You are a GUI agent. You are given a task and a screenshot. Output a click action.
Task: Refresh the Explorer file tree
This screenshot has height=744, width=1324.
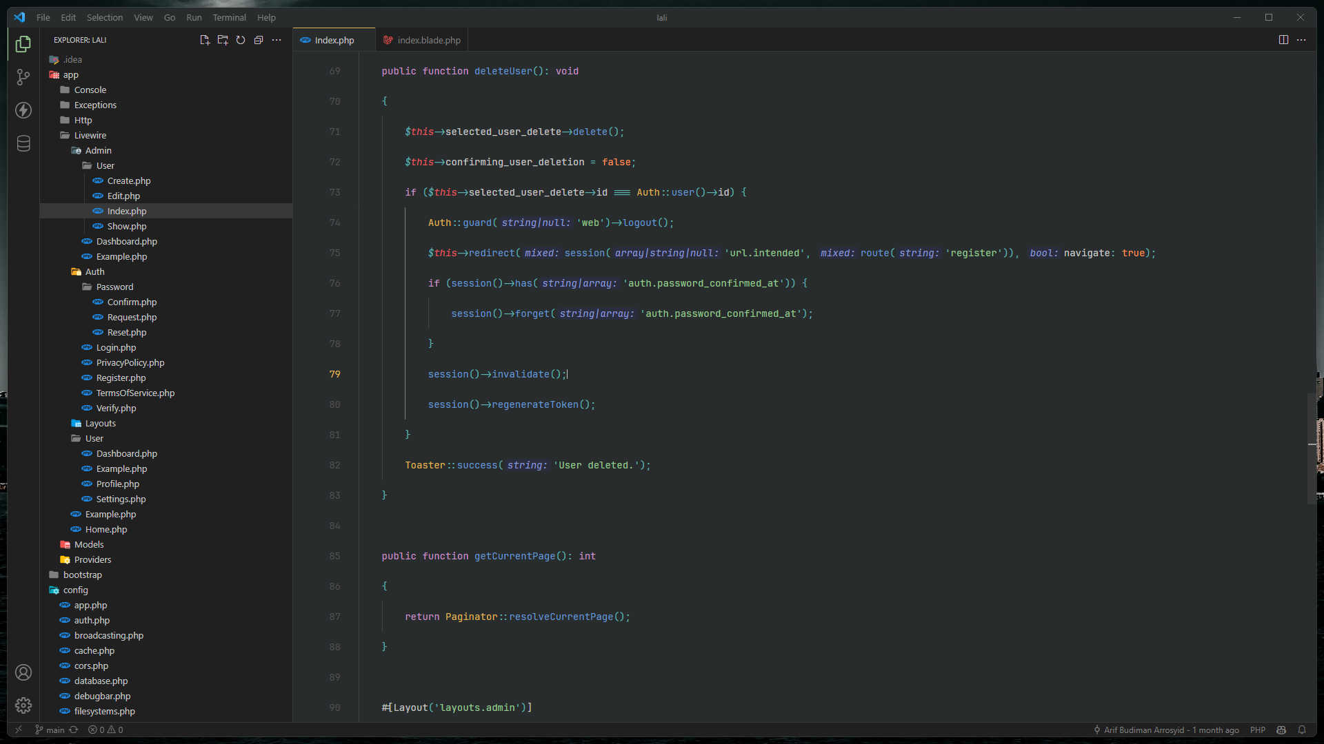[241, 40]
